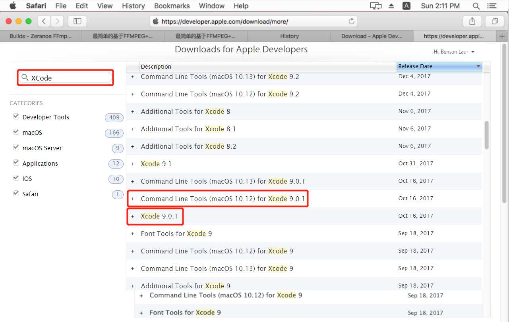Click the AirPlay display menu bar icon
509x322 pixels.
pyautogui.click(x=375, y=6)
